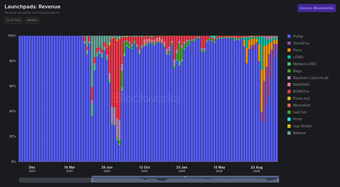The height and width of the screenshot is (187, 340).
Task: Toggle the Bags legend color swatch
Action: click(x=289, y=71)
